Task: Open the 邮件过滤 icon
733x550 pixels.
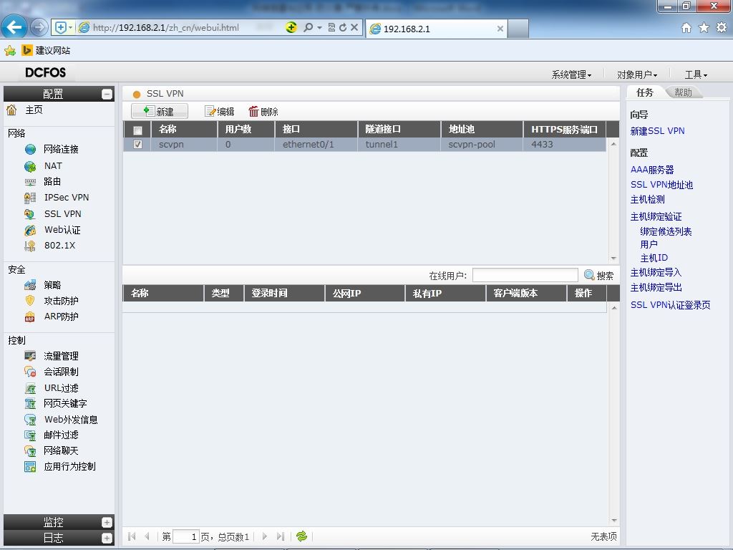Action: (x=30, y=435)
